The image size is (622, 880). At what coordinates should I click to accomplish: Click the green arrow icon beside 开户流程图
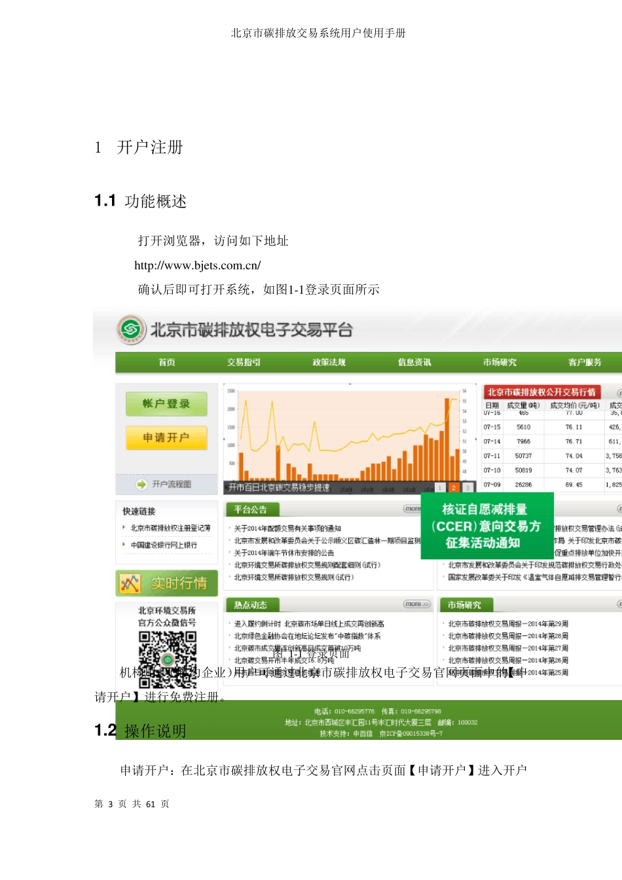(141, 484)
